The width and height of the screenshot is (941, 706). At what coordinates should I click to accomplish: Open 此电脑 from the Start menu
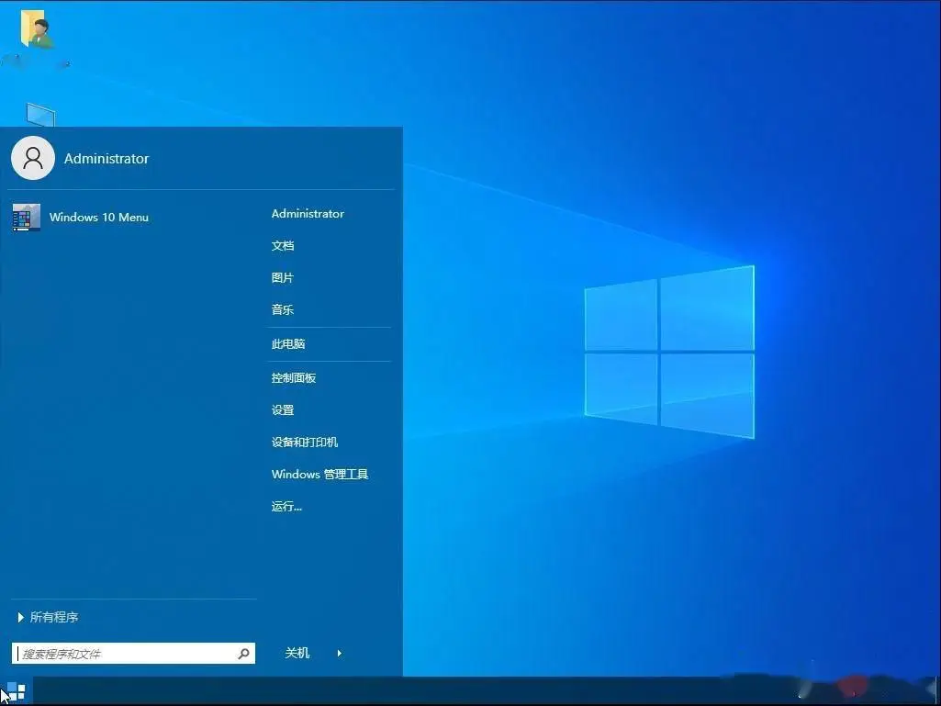(288, 343)
